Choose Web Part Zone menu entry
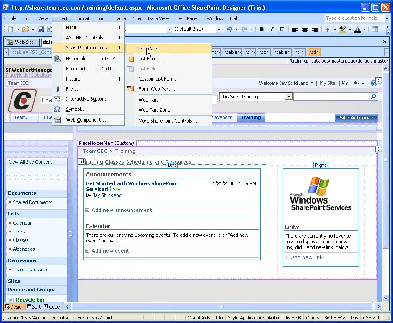This screenshot has width=393, height=323. (x=168, y=110)
